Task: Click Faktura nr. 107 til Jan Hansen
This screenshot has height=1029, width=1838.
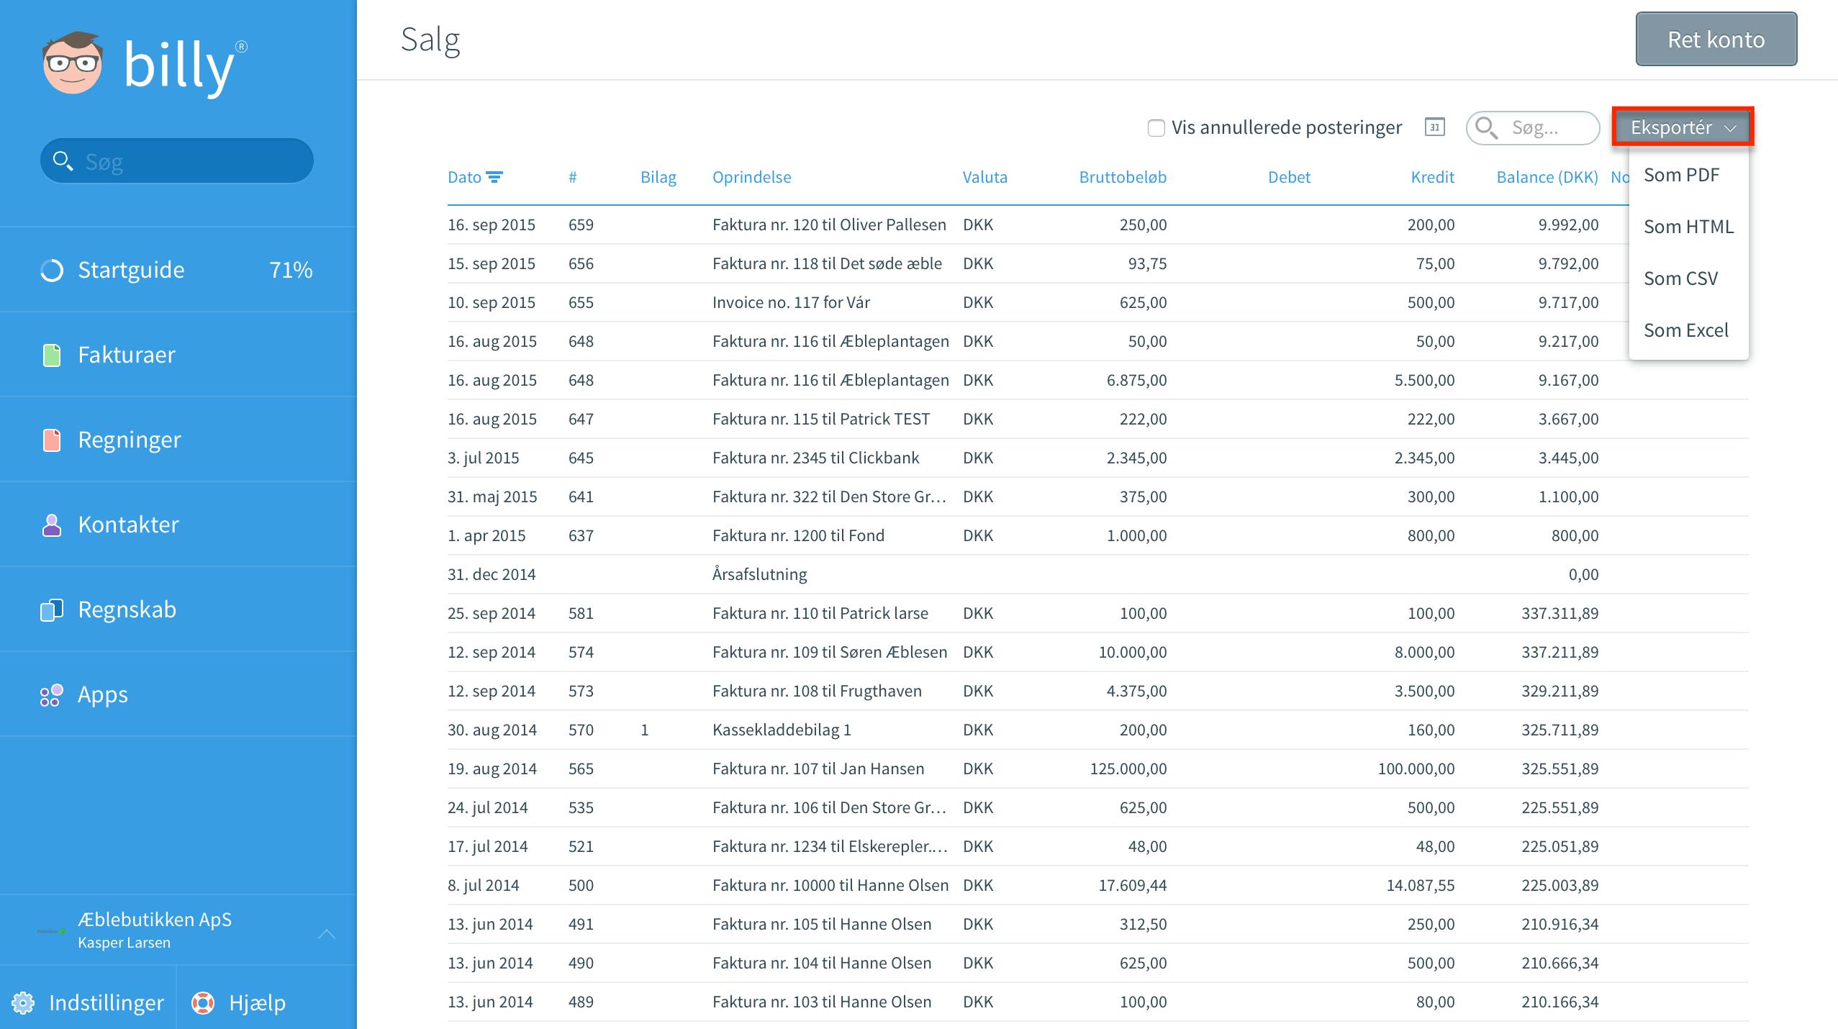Action: click(818, 769)
